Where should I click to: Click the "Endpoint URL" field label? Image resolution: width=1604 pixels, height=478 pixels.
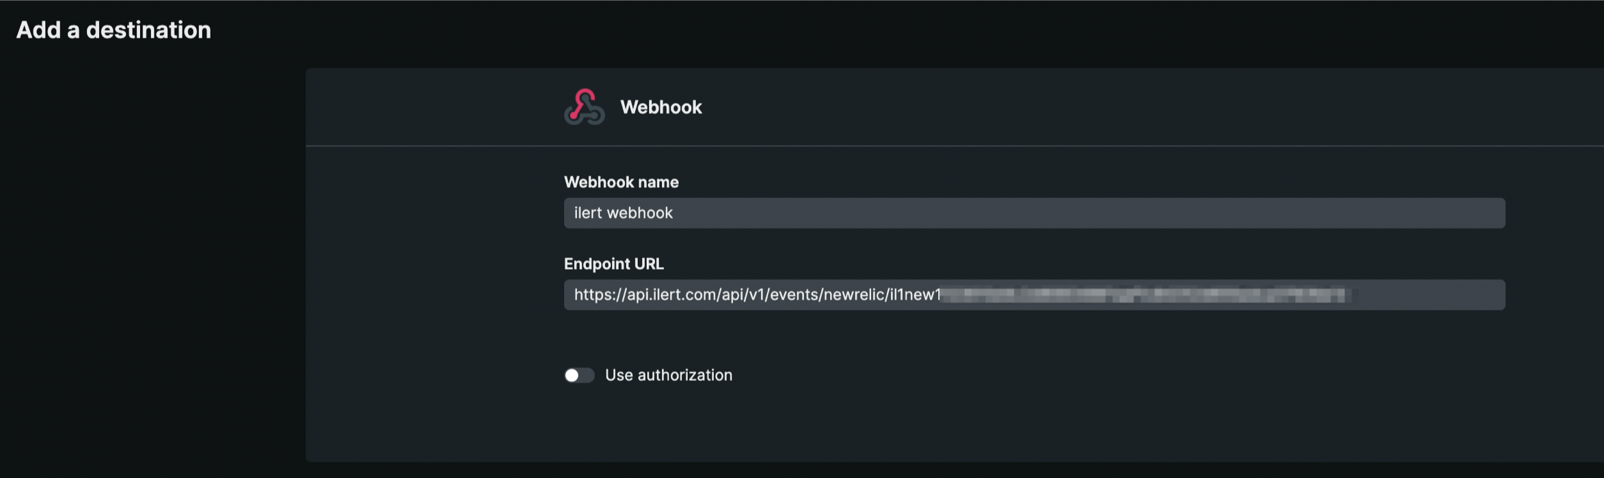click(613, 264)
